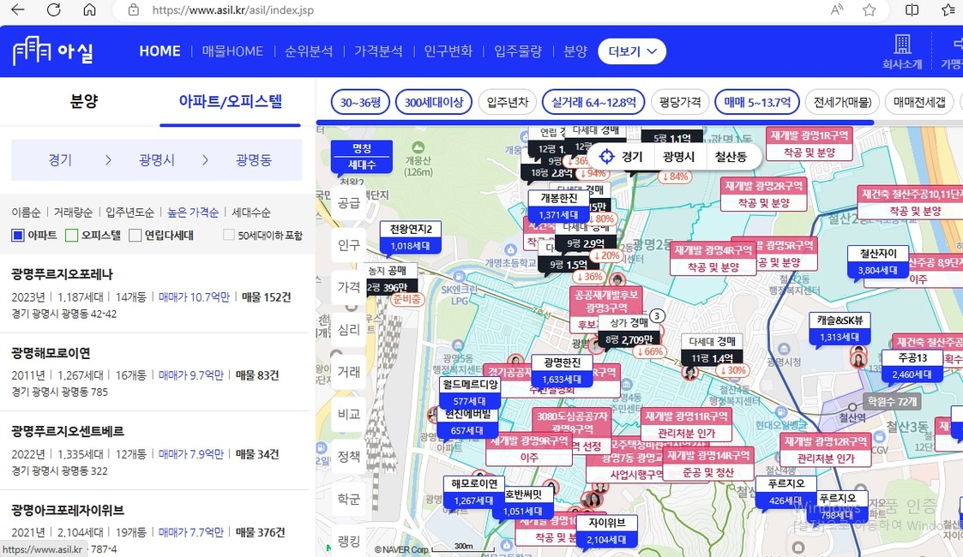Expand the 더보기 dropdown menu

point(632,51)
